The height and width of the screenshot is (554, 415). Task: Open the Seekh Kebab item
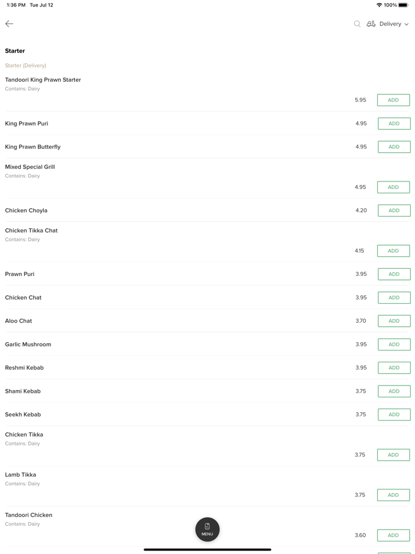[x=23, y=415]
